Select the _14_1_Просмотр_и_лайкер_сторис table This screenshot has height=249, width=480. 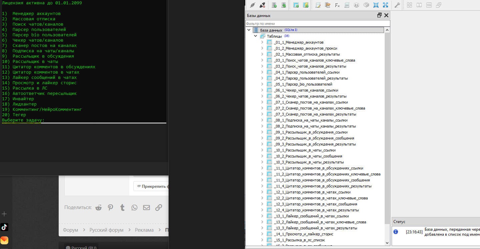pos(303,234)
